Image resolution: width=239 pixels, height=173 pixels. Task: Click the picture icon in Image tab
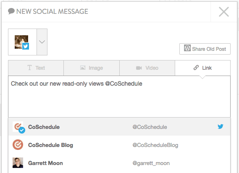tap(83, 68)
